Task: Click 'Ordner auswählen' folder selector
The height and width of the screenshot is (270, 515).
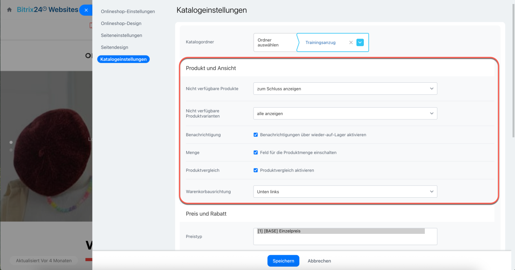Action: (275, 43)
